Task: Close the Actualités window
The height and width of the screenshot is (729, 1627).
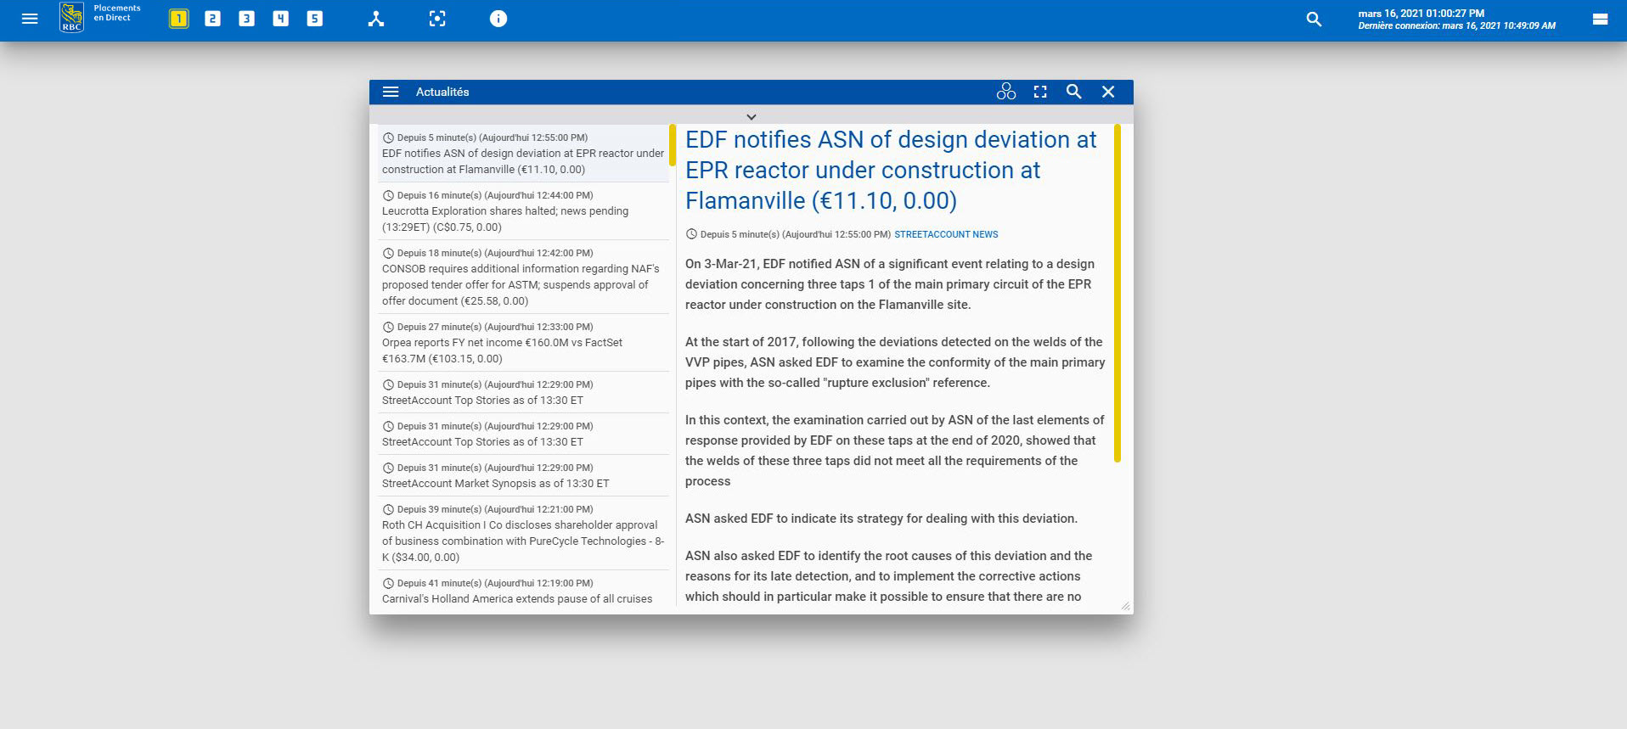Action: point(1108,92)
